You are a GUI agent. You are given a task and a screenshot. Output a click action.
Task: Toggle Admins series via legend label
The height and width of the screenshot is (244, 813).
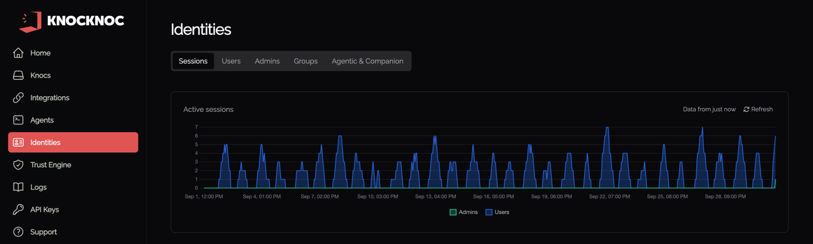(468, 212)
